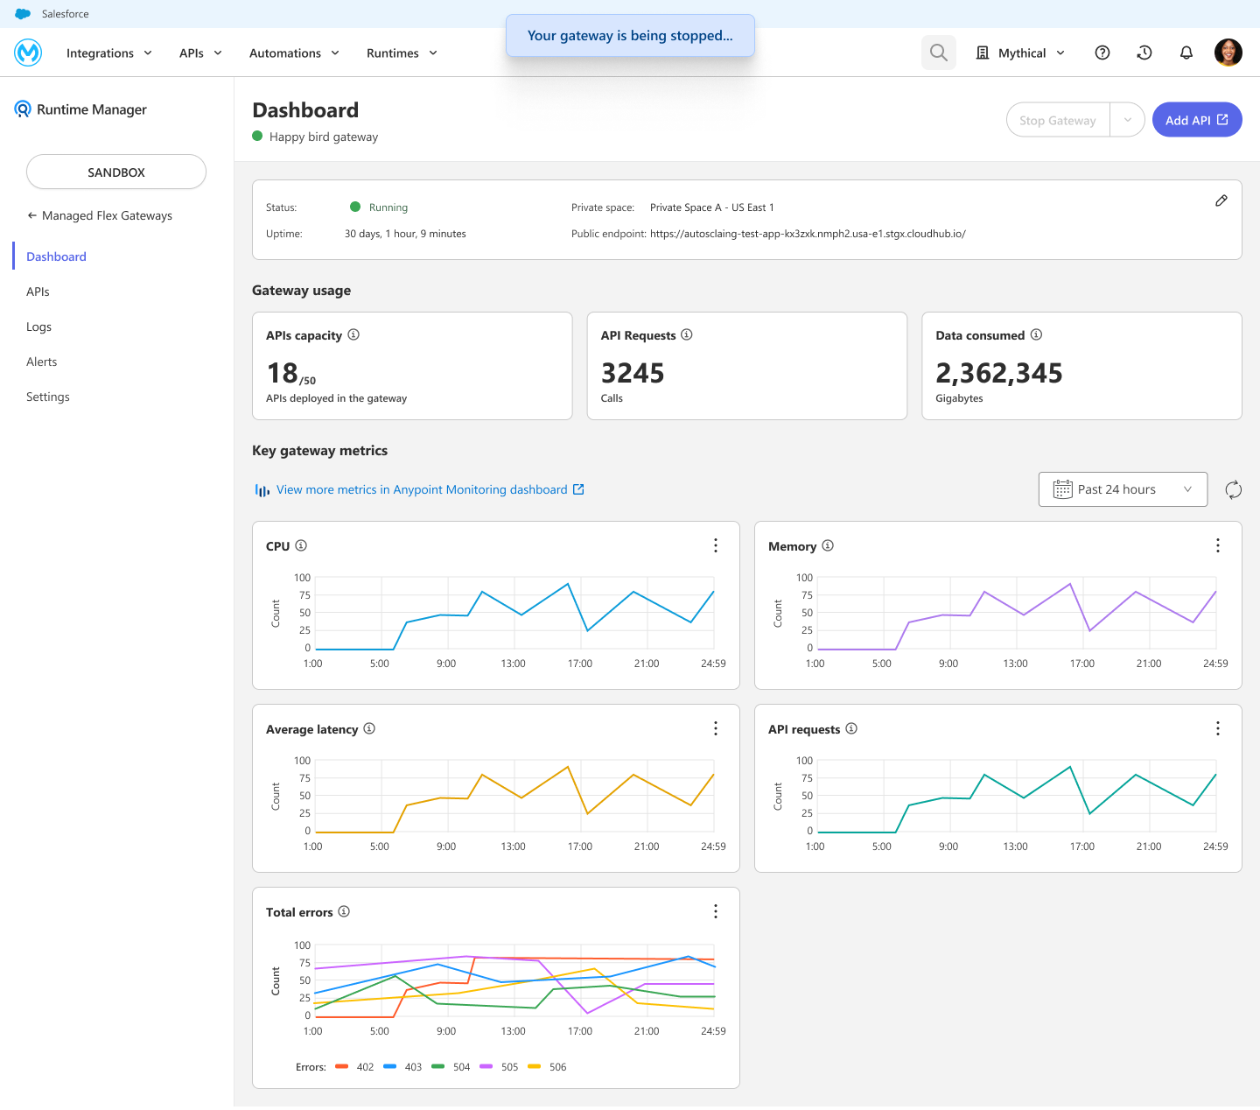Open the help question mark icon
1260x1110 pixels.
[x=1102, y=53]
